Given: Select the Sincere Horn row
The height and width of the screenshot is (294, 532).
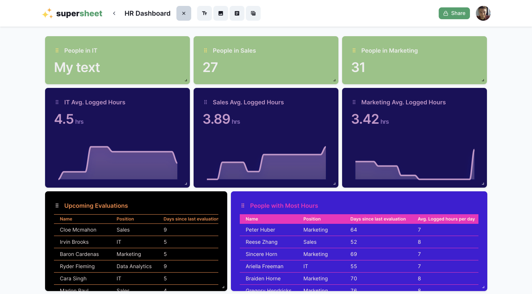Looking at the screenshot, I should 359,254.
